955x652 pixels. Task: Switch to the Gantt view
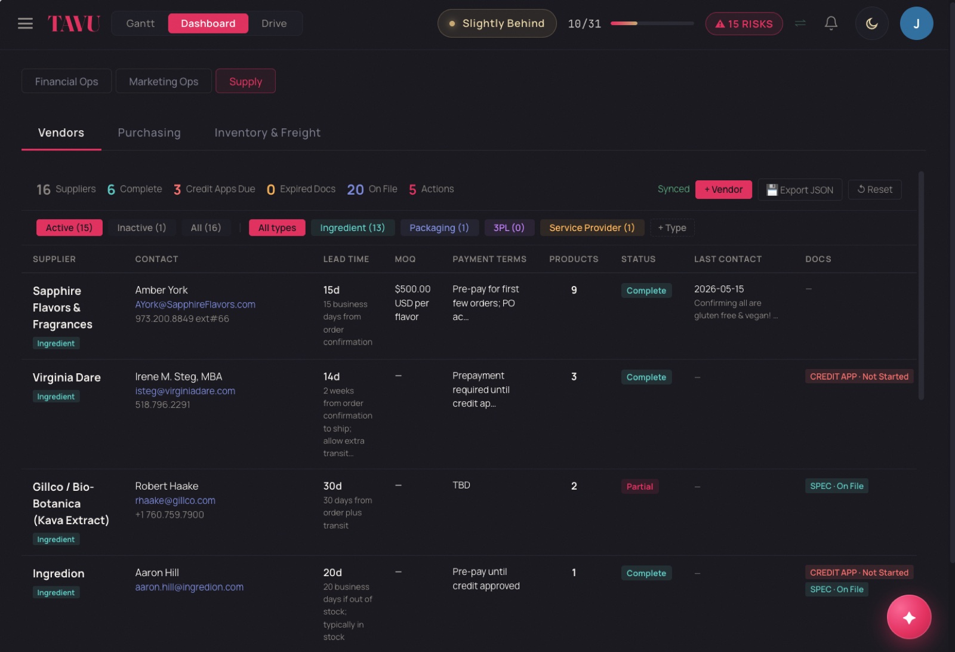(x=140, y=23)
